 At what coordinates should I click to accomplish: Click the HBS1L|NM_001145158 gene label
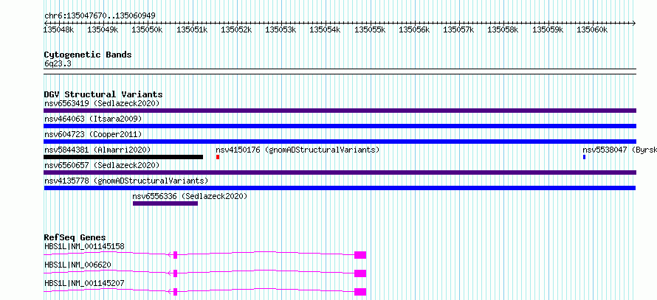click(84, 246)
